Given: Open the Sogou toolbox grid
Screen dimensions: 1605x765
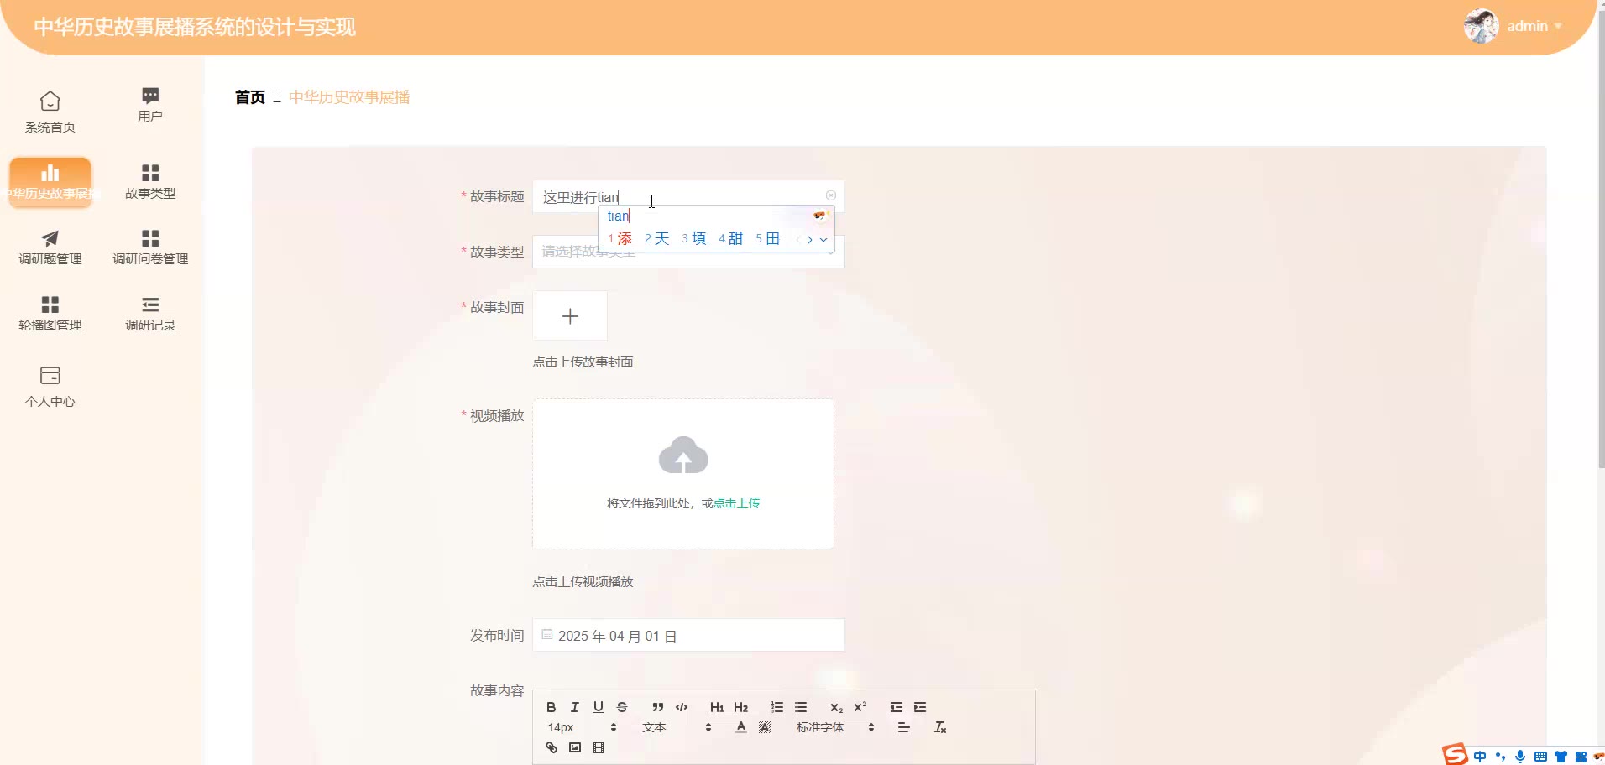Looking at the screenshot, I should [1581, 757].
